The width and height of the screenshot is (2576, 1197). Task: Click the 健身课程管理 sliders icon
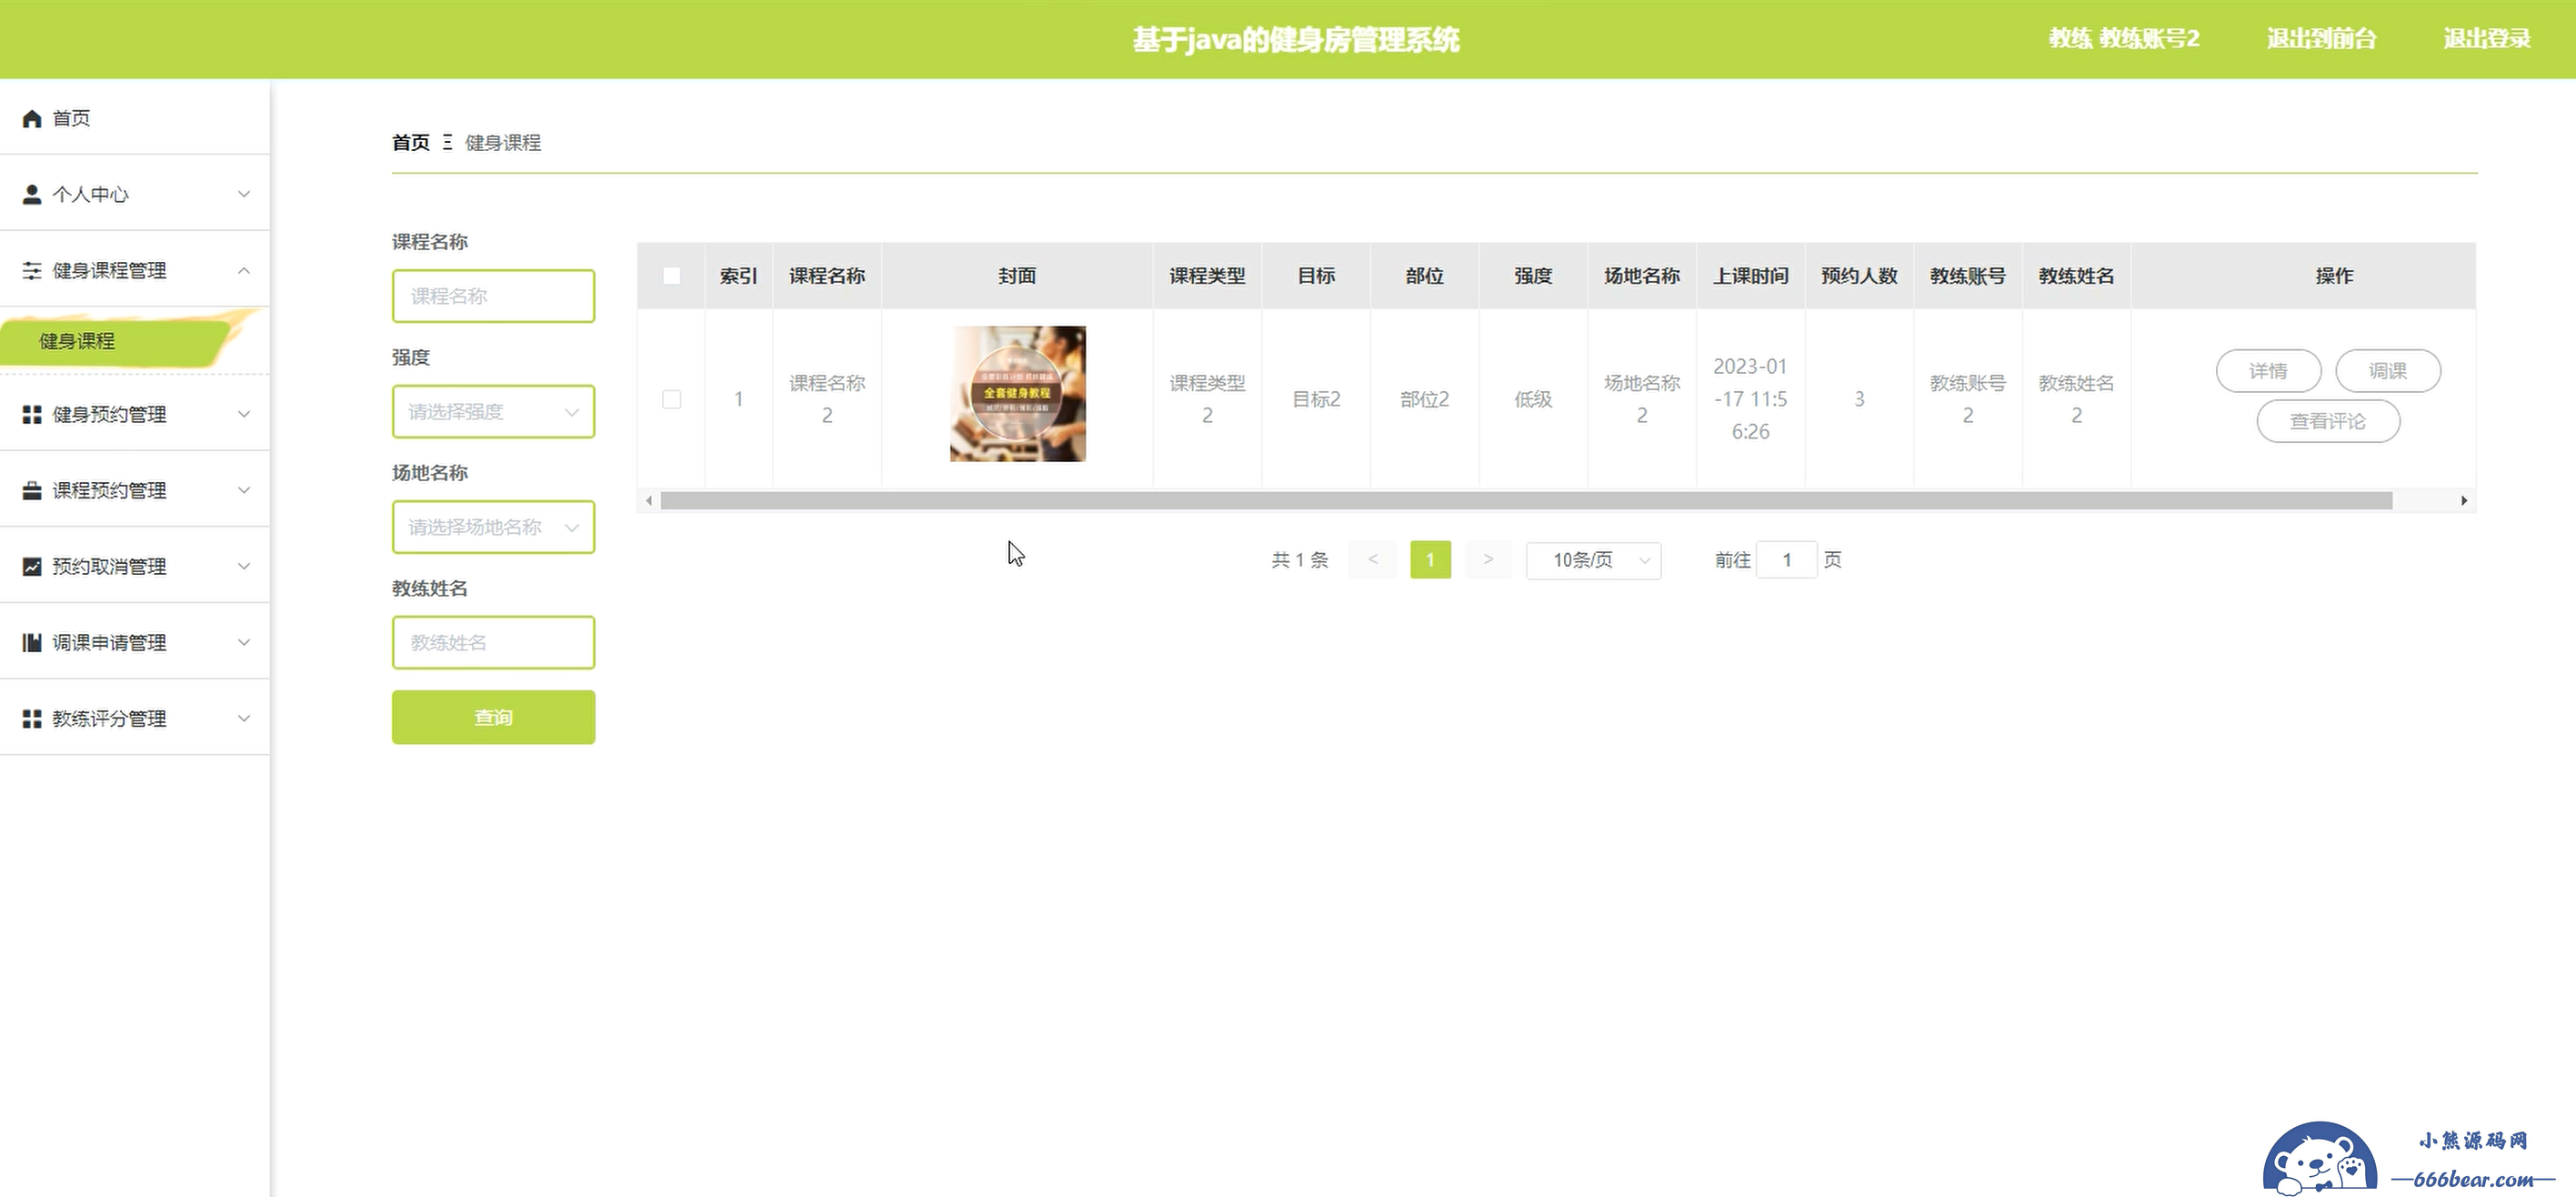coord(32,271)
